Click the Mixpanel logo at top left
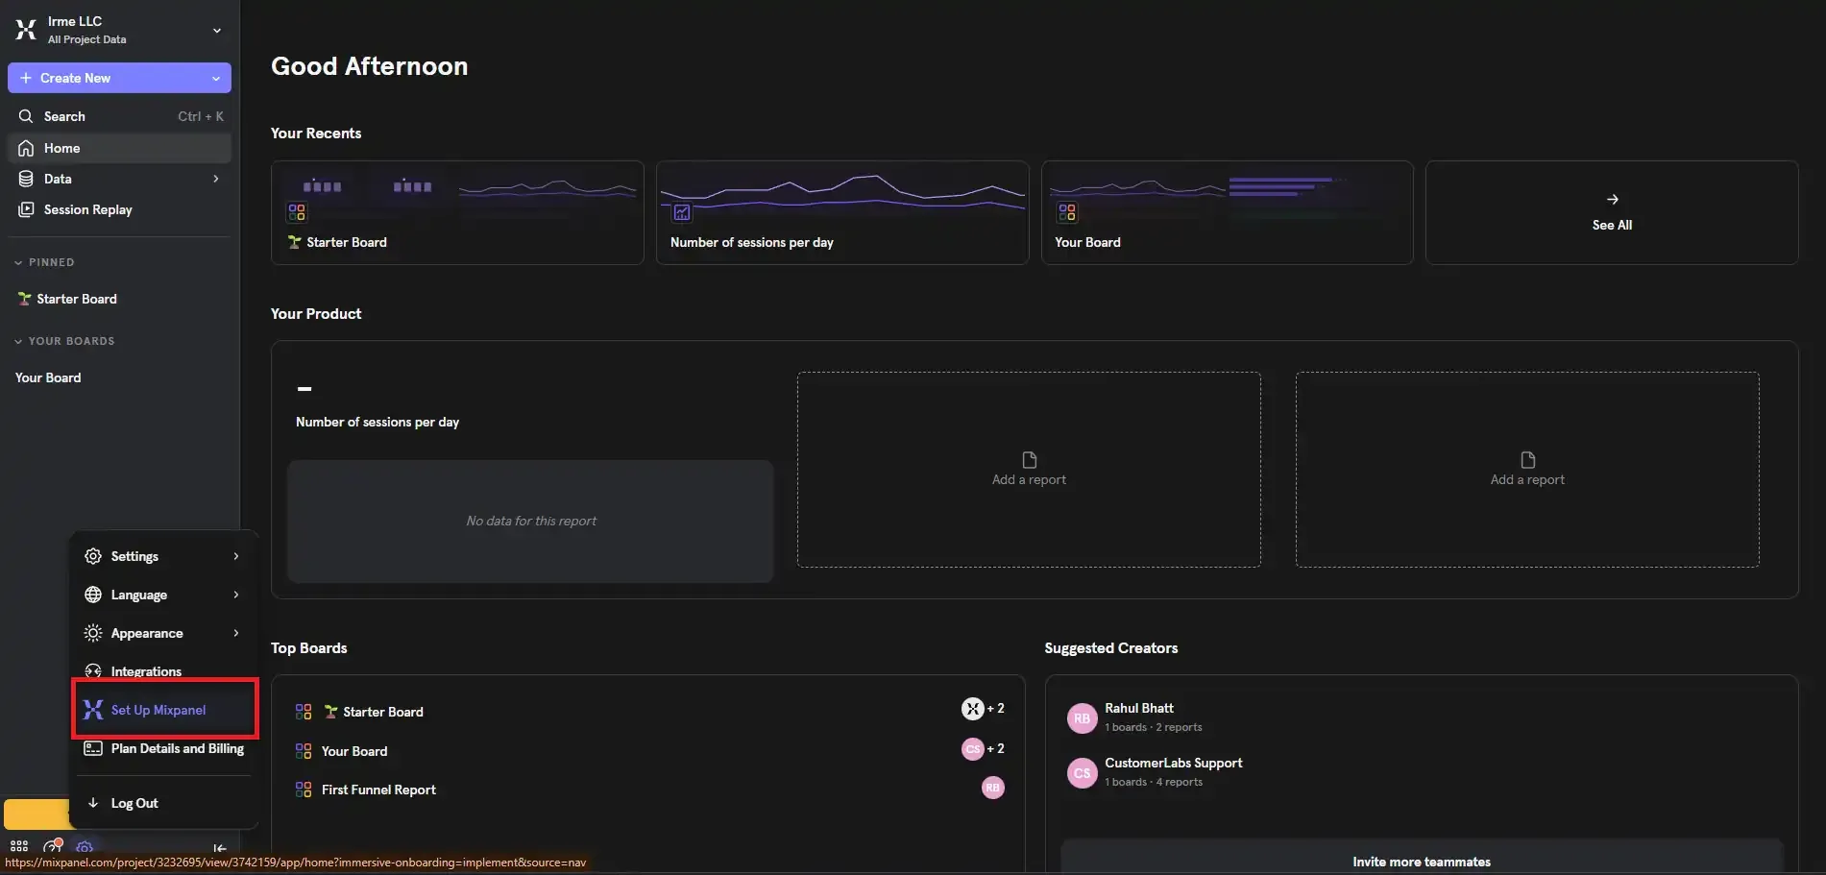The width and height of the screenshot is (1826, 875). 26,29
